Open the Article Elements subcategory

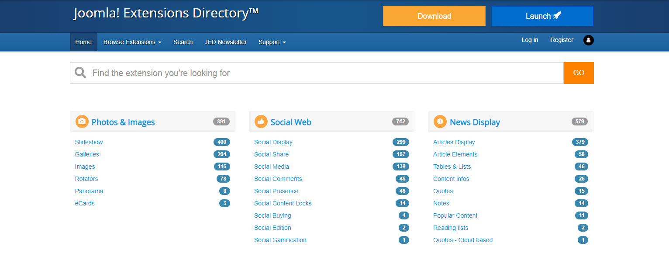tap(455, 154)
